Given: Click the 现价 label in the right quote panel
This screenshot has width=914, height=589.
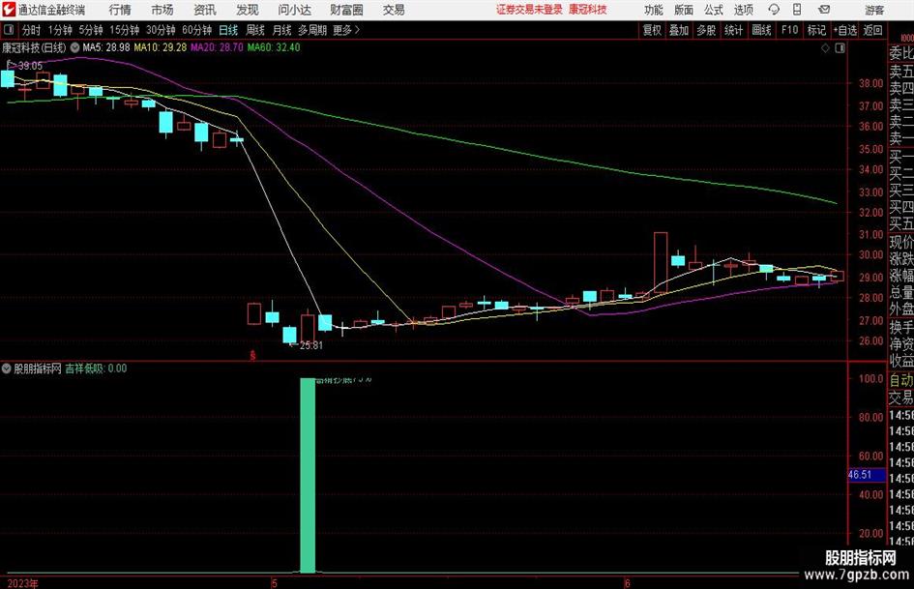Looking at the screenshot, I should (x=901, y=242).
